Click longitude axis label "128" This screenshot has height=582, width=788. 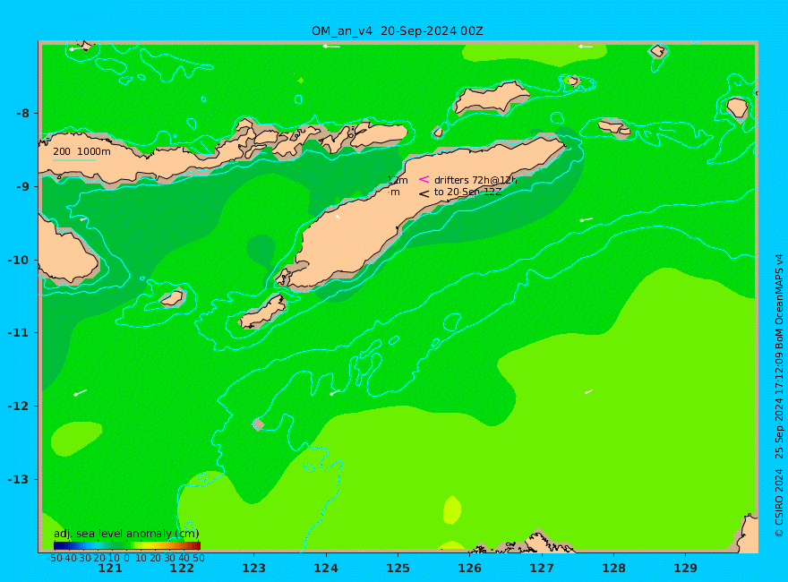click(x=613, y=569)
